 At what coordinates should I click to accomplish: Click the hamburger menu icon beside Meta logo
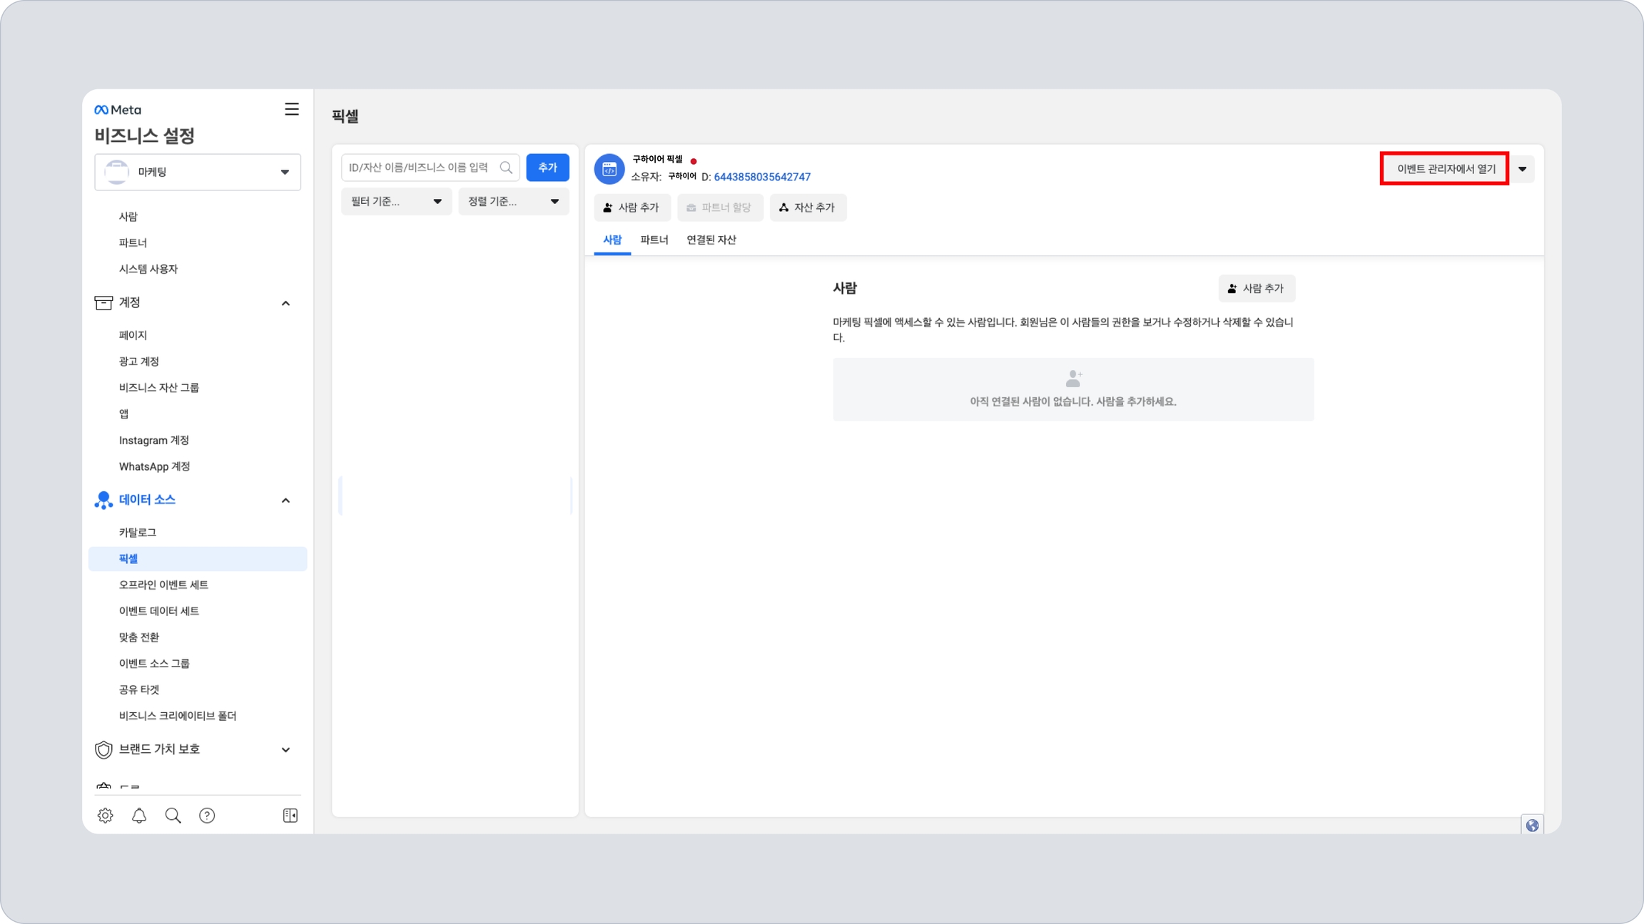[x=291, y=109]
